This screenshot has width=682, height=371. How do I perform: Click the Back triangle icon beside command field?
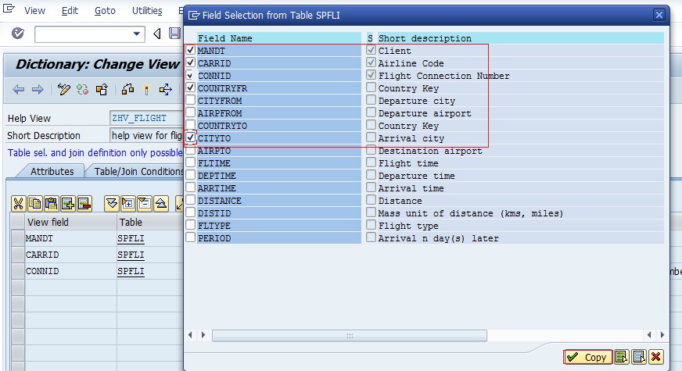(157, 34)
